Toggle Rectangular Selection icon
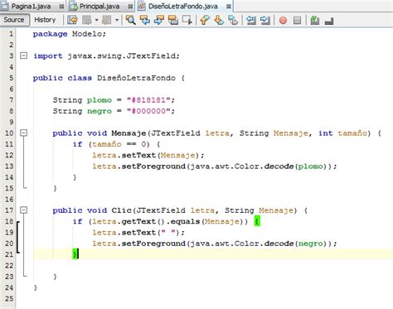The image size is (393, 309). pyautogui.click(x=187, y=20)
